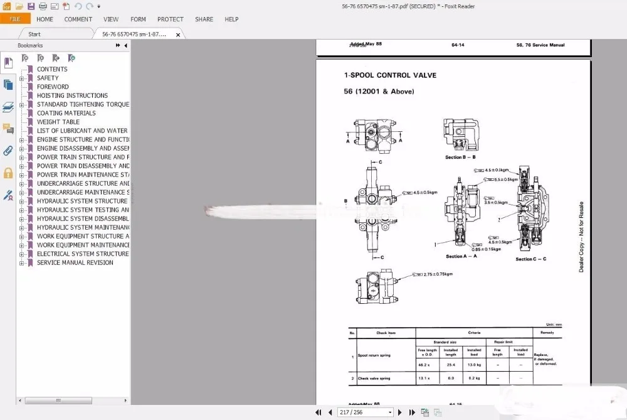Viewport: 627px width, 420px height.
Task: Open the WEIGHT TABLE bookmark
Action: click(x=58, y=122)
